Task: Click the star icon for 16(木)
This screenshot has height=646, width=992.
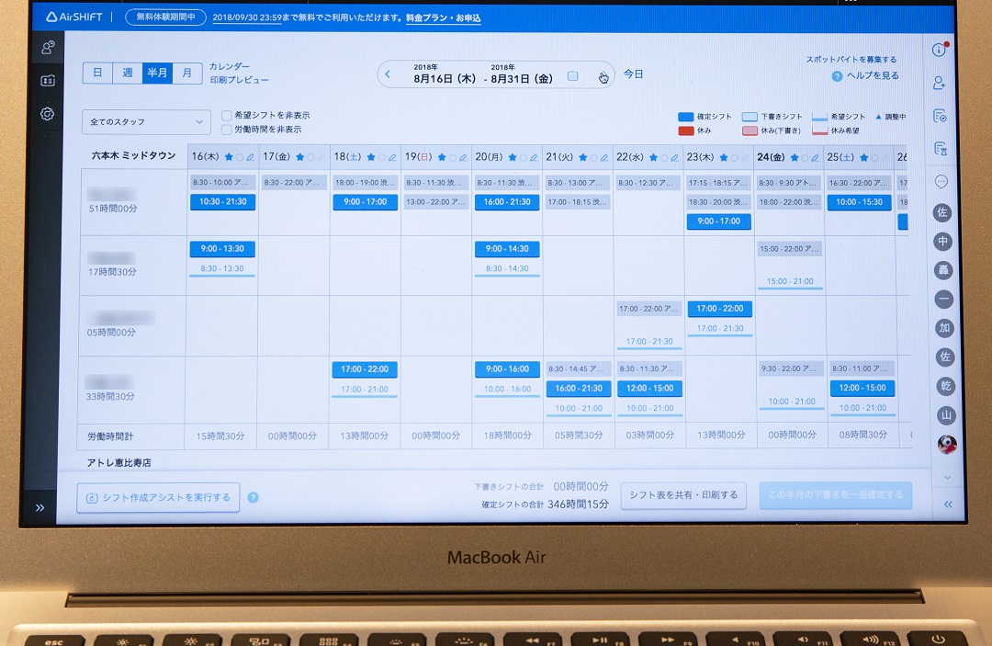Action: [229, 157]
